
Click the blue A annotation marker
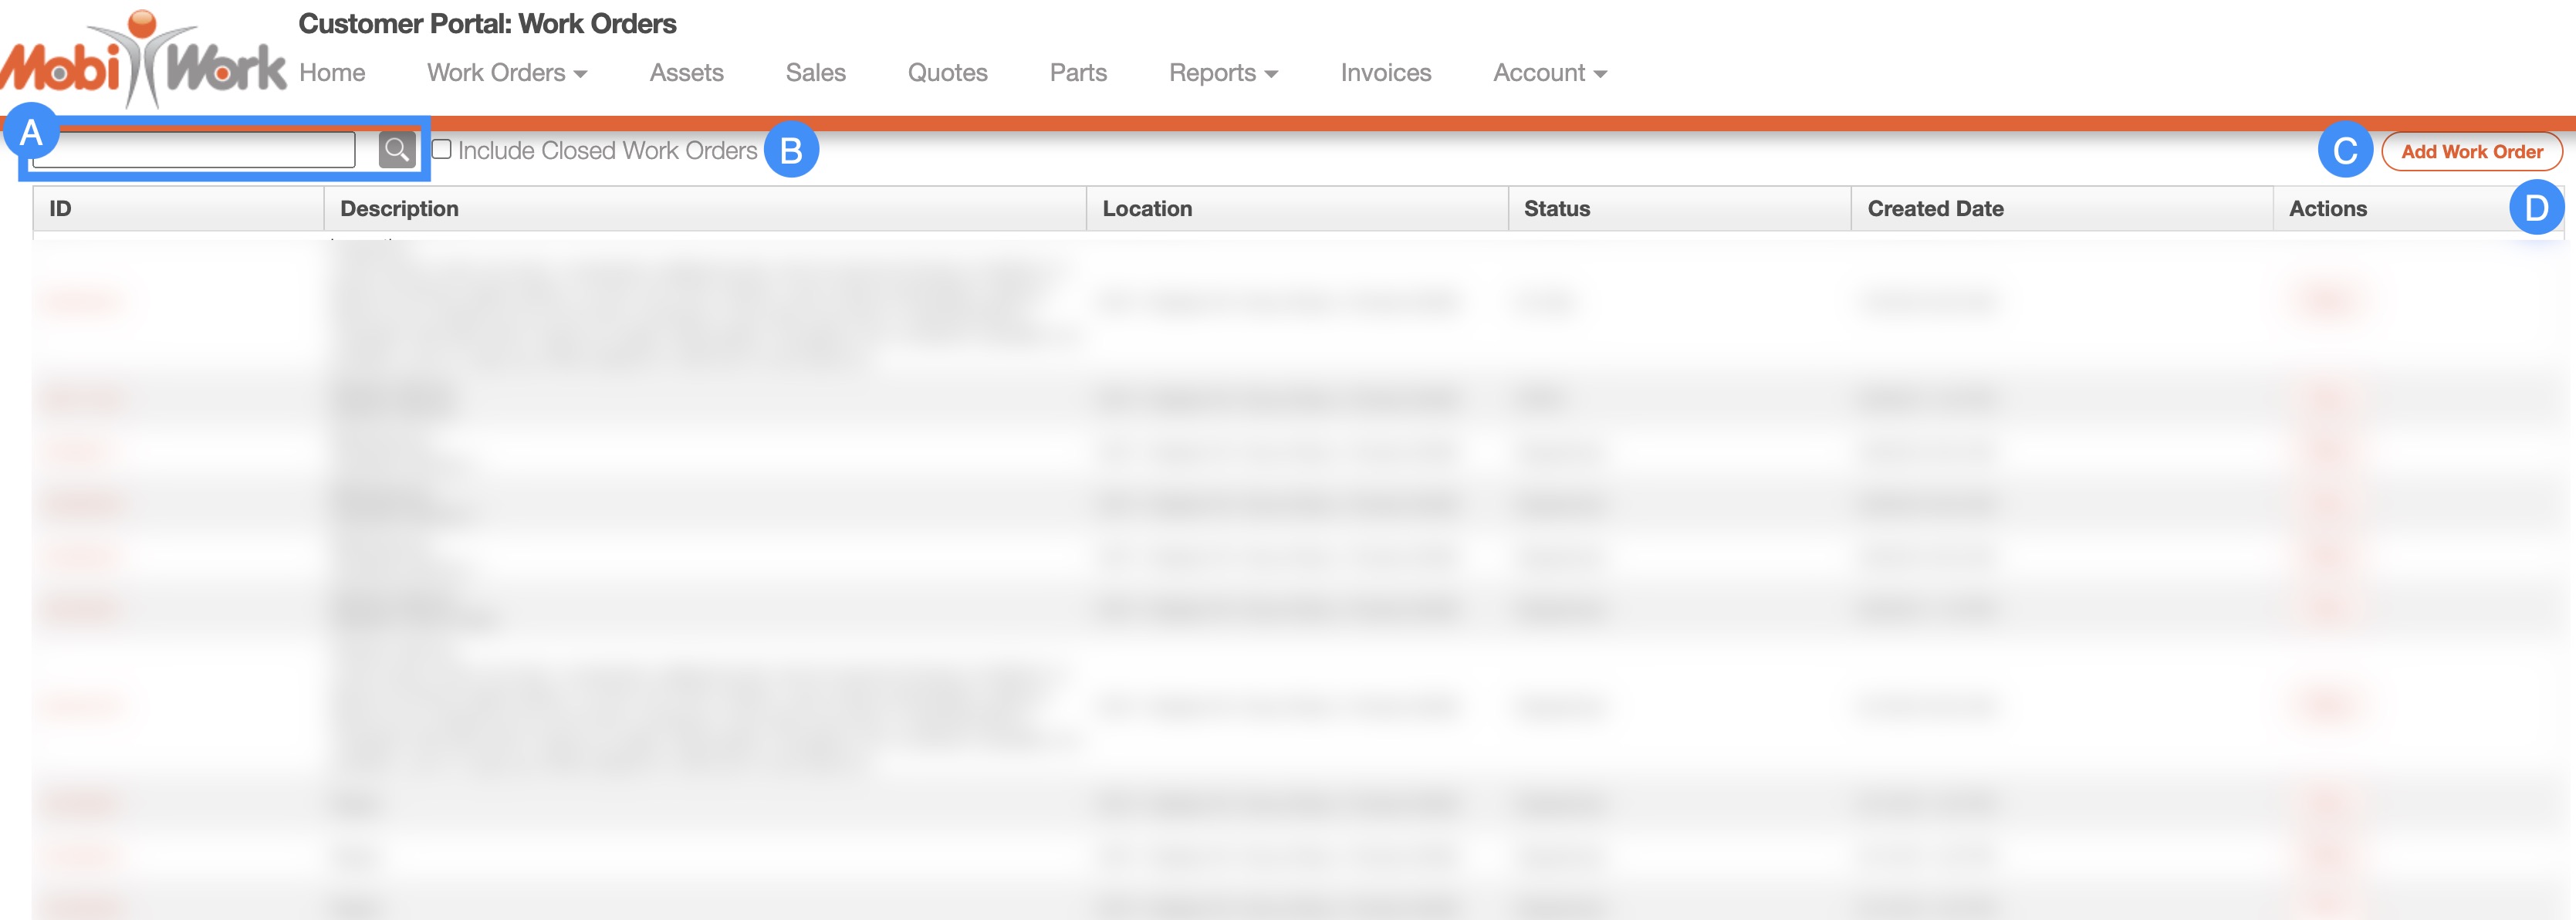click(x=31, y=131)
